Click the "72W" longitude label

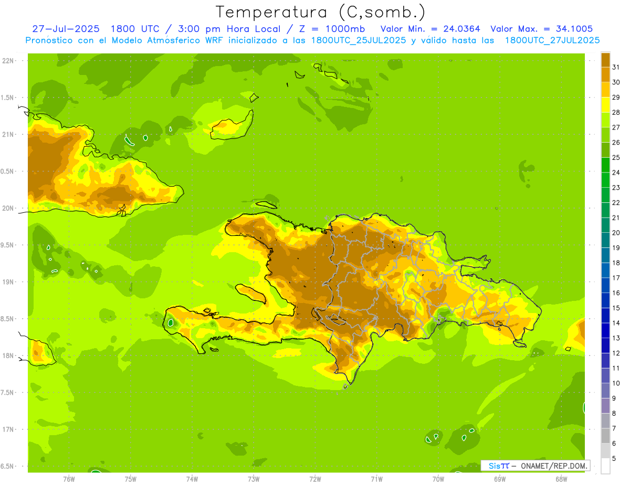[x=315, y=479]
